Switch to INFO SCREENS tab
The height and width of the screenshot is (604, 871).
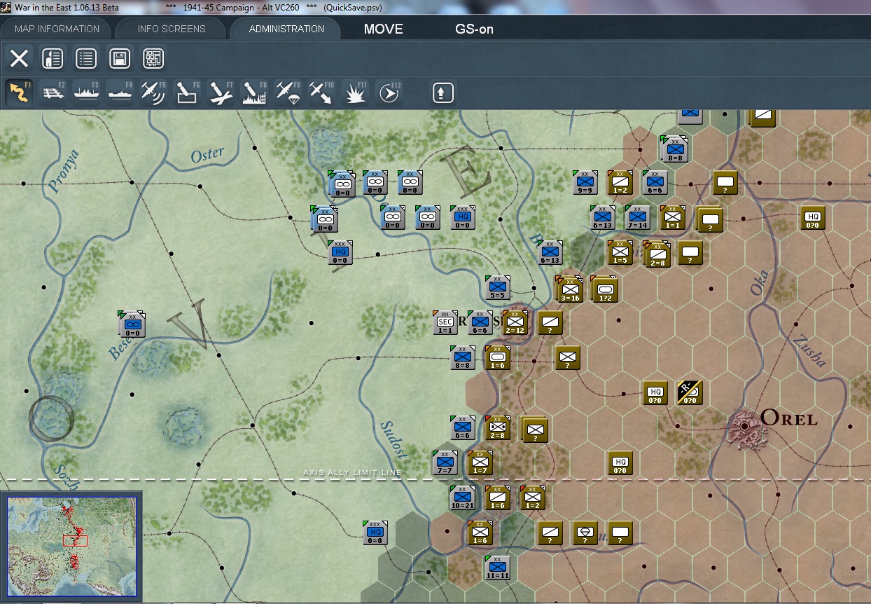tap(172, 29)
